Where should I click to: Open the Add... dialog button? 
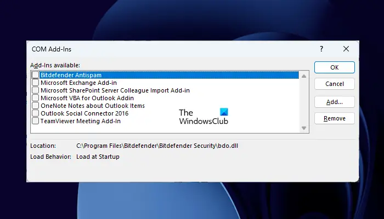tap(334, 102)
